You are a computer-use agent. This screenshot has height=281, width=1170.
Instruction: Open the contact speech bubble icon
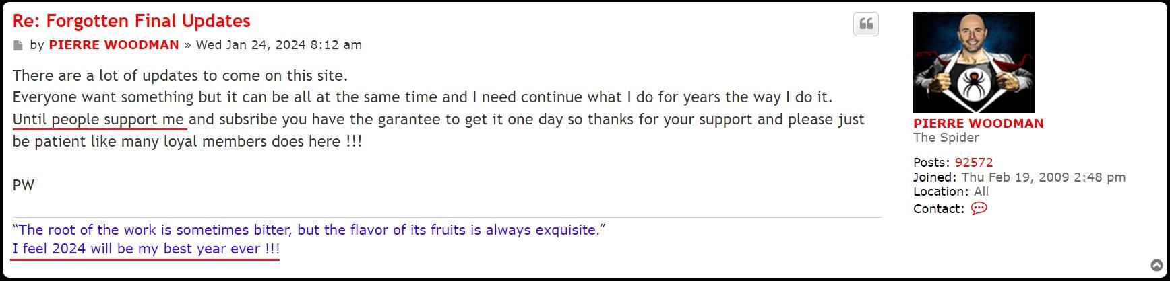(x=979, y=208)
